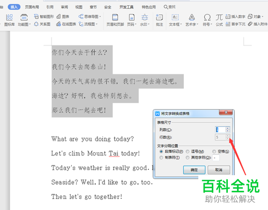Click the line 我们今天去爬泰山！
This screenshot has height=210, width=268.
click(x=79, y=67)
